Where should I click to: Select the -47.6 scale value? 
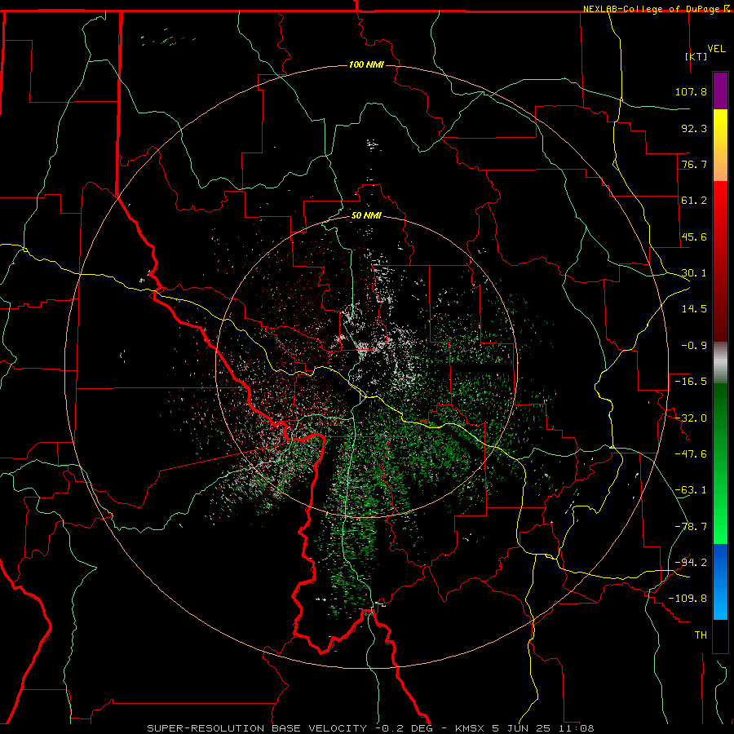691,453
